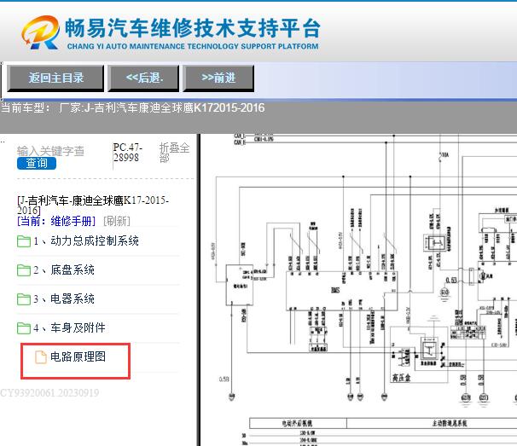This screenshot has height=446, width=517.
Task: Click the [当前：维修手册] link
Action: [56, 221]
